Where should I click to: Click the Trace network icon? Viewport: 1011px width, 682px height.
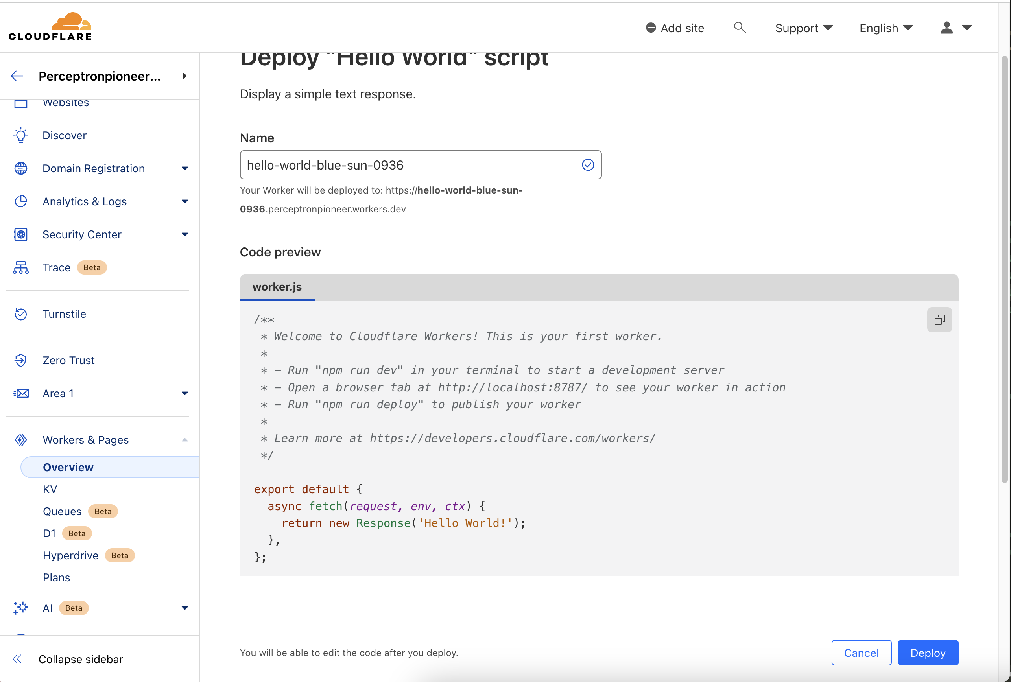tap(20, 267)
